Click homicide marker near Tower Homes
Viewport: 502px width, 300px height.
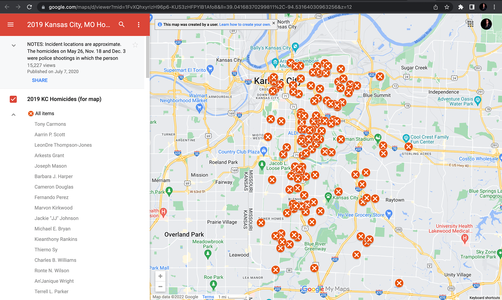pos(261,223)
